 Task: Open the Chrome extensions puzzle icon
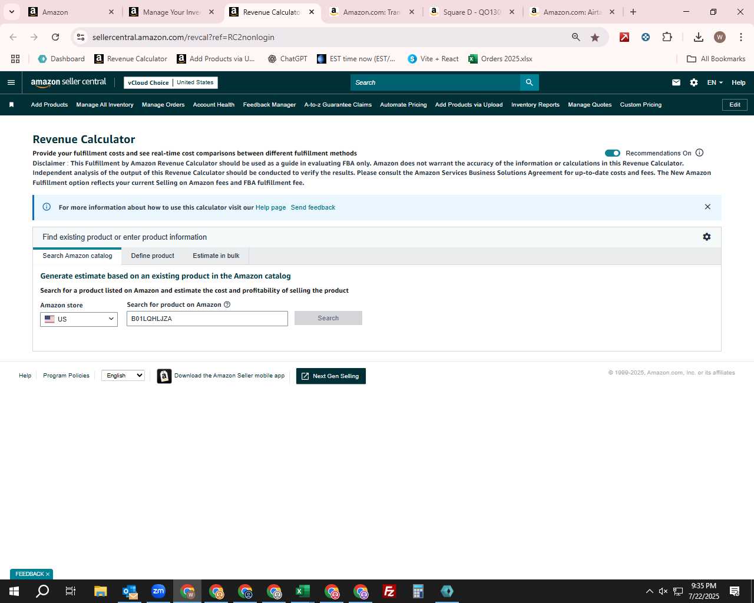pos(667,37)
